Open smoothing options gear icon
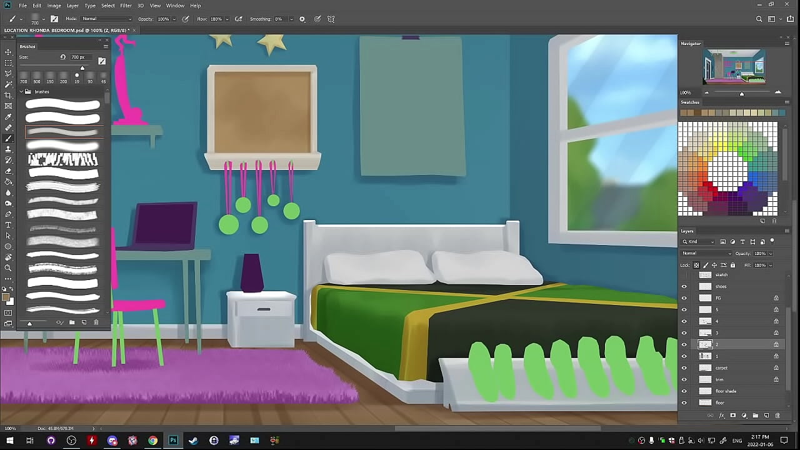 pos(302,19)
